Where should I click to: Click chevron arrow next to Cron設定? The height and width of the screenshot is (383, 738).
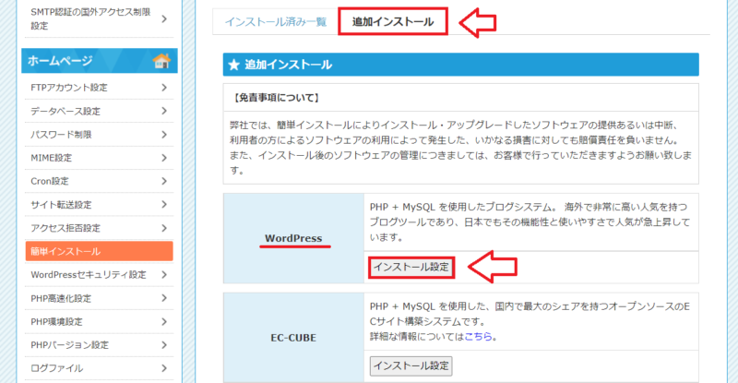point(164,182)
